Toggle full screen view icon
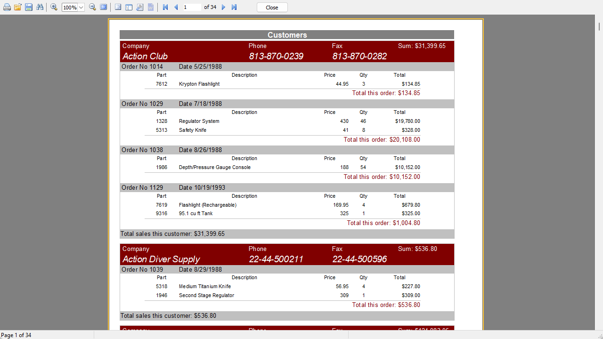Image resolution: width=603 pixels, height=339 pixels. coord(104,7)
